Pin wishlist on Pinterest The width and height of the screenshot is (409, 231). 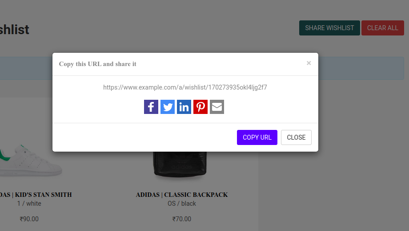pos(200,107)
